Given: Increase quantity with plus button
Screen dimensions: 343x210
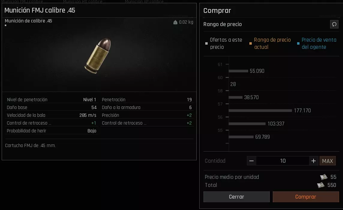Looking at the screenshot, I should [314, 161].
